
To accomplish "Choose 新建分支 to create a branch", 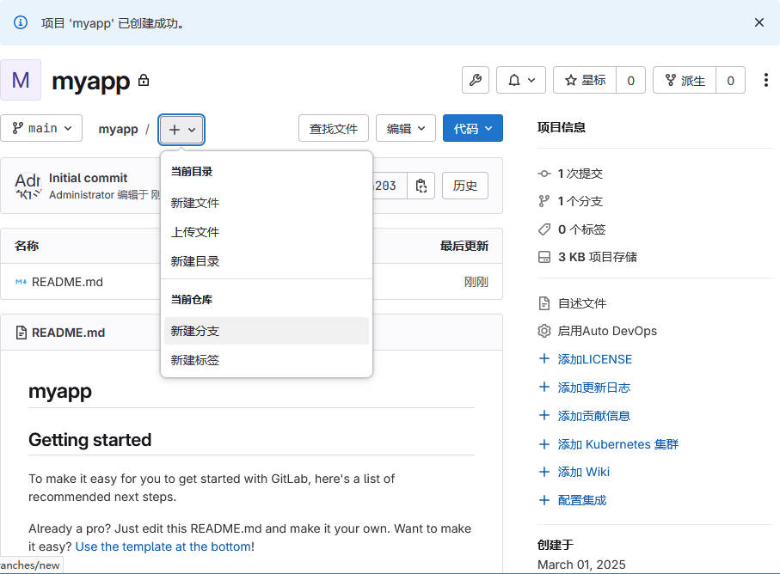I will (x=195, y=331).
